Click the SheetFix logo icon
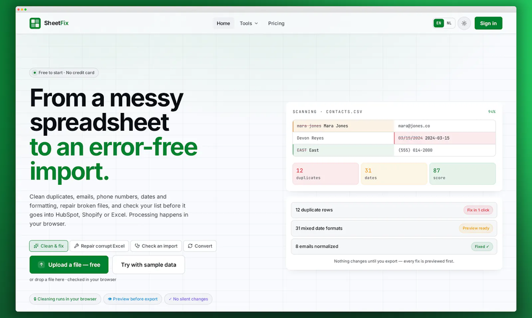Screen dimensions: 532x318 [x=35, y=23]
